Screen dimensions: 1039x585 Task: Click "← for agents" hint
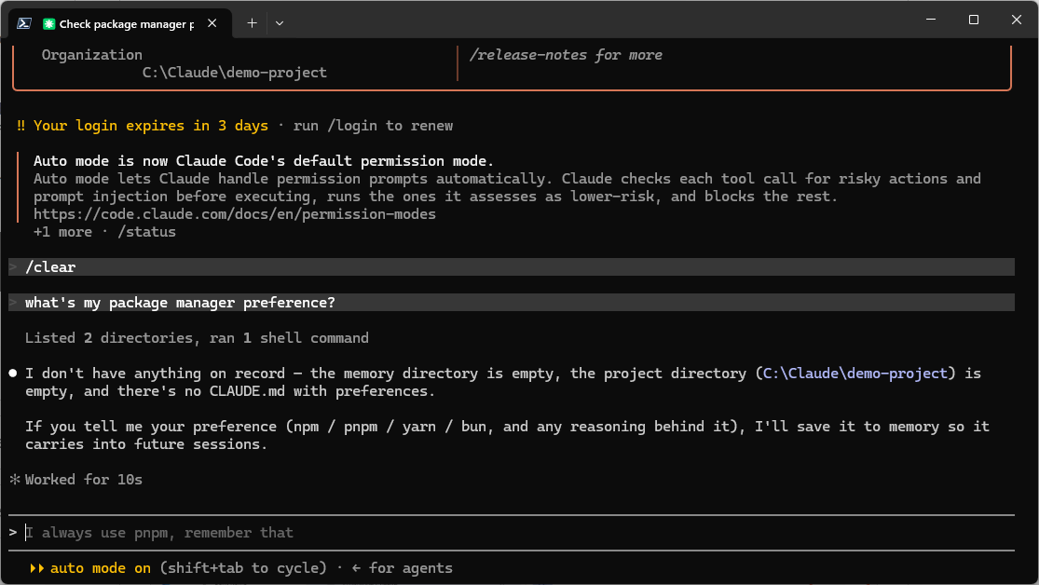click(403, 568)
